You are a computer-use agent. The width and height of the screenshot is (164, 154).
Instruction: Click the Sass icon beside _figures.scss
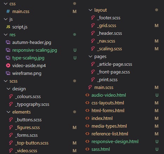[11, 127]
